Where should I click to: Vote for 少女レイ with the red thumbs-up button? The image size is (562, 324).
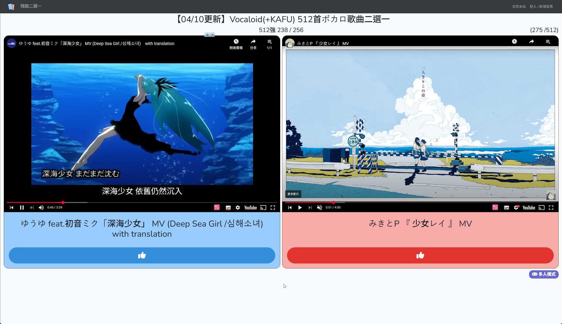[x=420, y=255]
